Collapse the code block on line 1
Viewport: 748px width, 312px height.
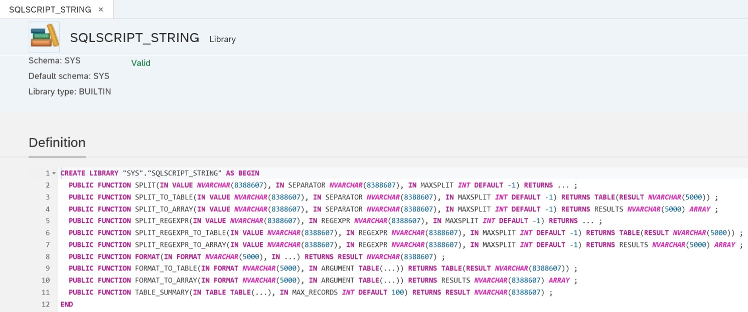(53, 173)
